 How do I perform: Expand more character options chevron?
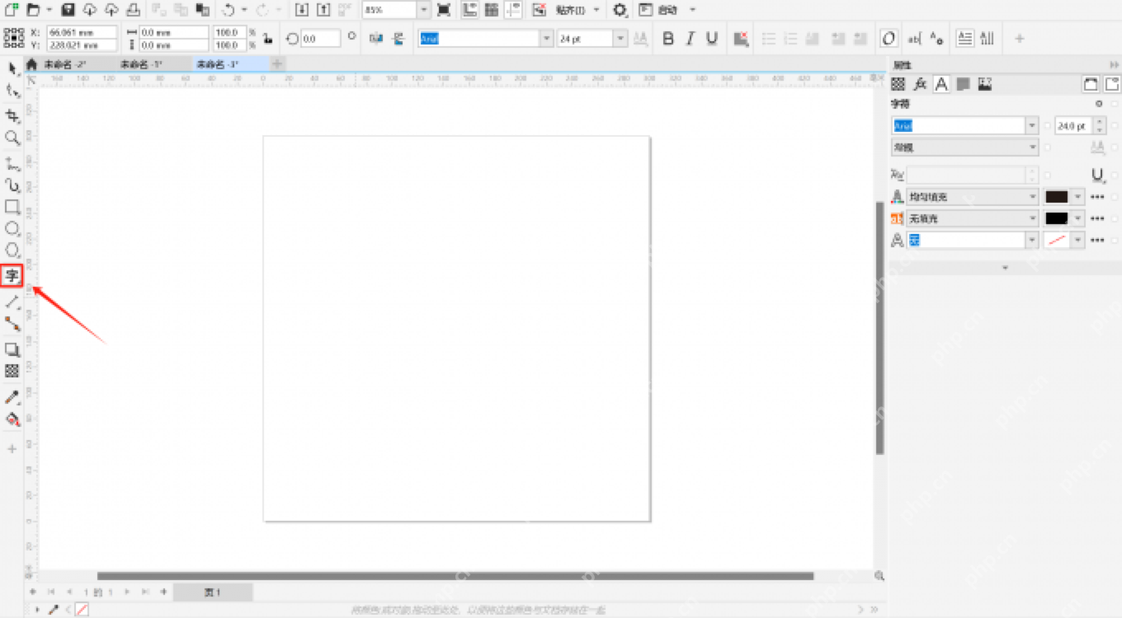click(x=1004, y=268)
